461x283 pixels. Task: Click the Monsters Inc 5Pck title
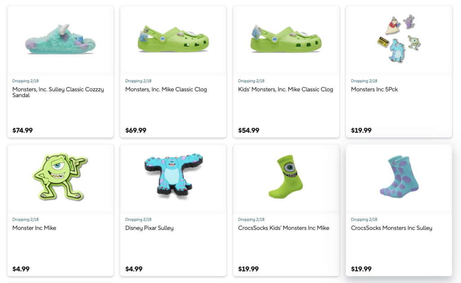(374, 89)
